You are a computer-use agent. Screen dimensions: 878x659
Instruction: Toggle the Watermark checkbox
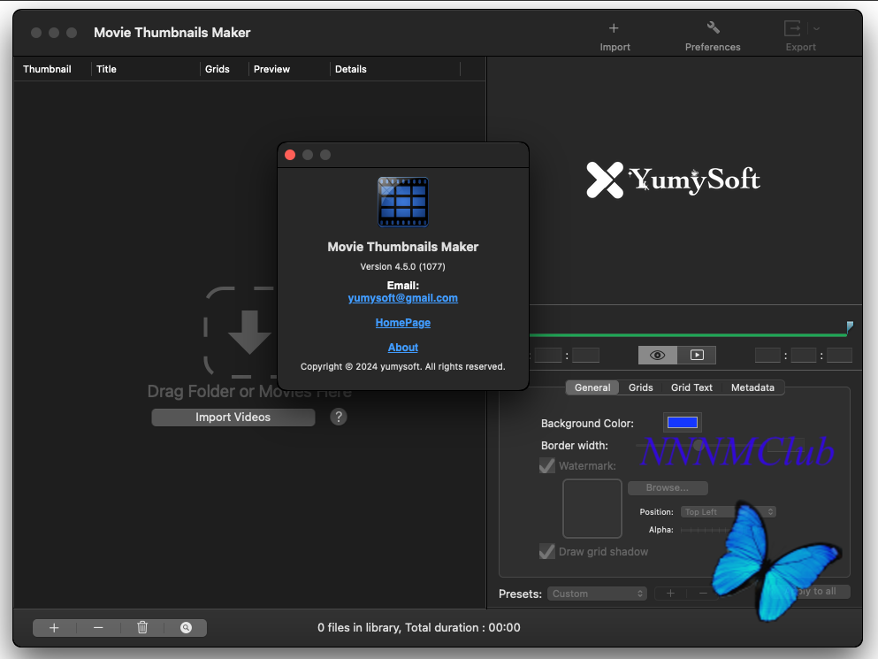(547, 465)
